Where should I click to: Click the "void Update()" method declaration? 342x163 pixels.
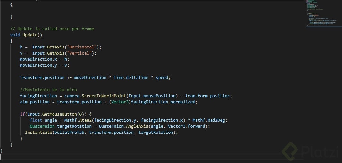pos(26,35)
